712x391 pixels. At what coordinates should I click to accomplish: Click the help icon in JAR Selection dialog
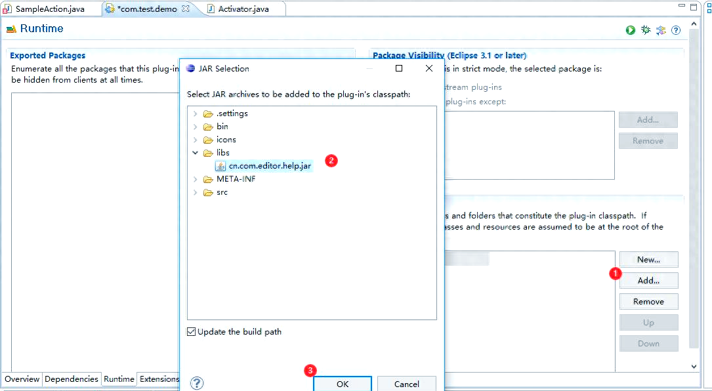[197, 383]
